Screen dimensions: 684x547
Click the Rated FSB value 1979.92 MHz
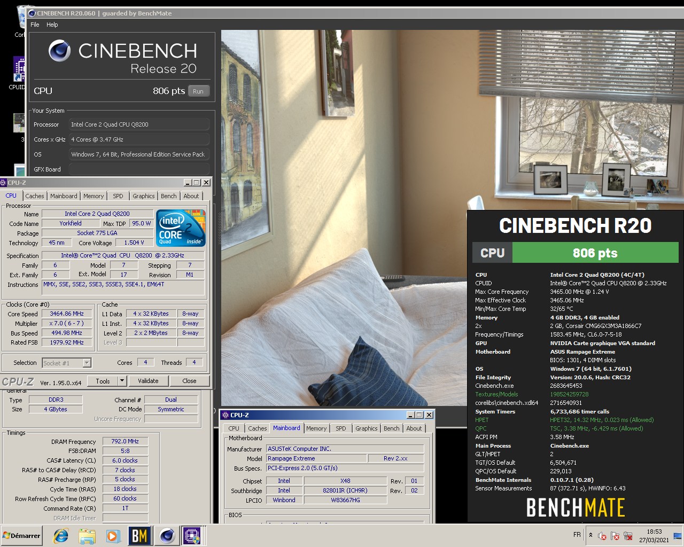(x=67, y=343)
